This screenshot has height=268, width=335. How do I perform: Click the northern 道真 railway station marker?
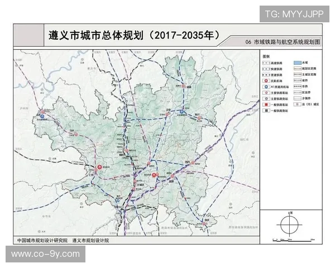[x=183, y=86]
